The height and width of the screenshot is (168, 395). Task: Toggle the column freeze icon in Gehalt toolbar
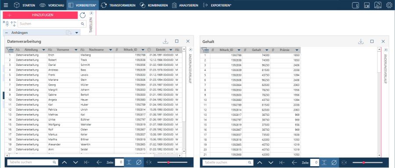[x=344, y=162]
